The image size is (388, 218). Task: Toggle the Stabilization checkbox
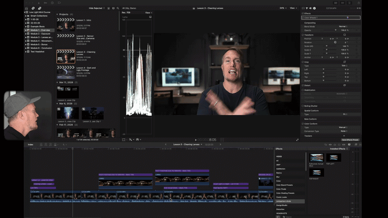click(303, 90)
